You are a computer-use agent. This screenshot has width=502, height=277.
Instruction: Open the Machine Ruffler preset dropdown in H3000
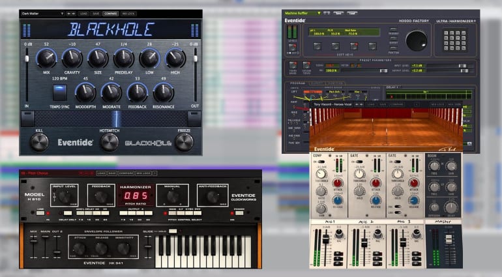tap(303, 13)
